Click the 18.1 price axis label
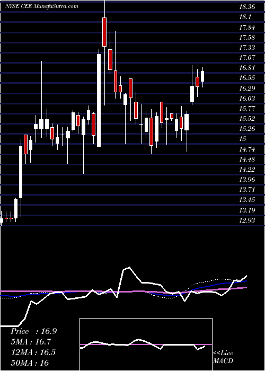Screen dimensions: 265x371 (245, 17)
